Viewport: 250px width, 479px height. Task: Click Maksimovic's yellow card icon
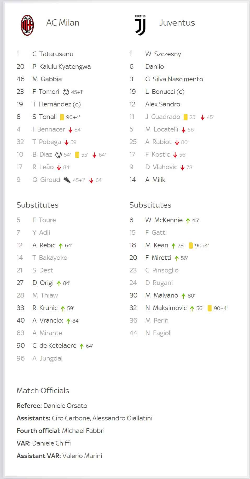click(x=210, y=308)
